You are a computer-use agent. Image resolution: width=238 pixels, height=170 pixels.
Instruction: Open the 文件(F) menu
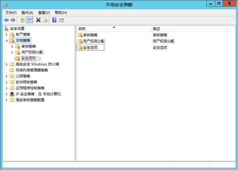(11, 12)
